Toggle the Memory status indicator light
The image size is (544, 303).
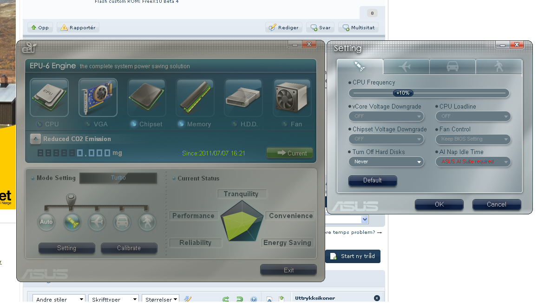(181, 124)
